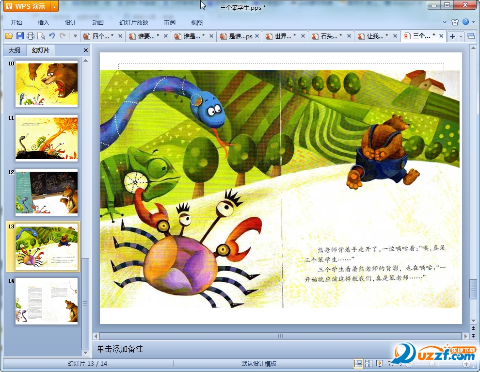Click the 默认设计模板 status bar text
This screenshot has width=480, height=372.
click(x=259, y=363)
